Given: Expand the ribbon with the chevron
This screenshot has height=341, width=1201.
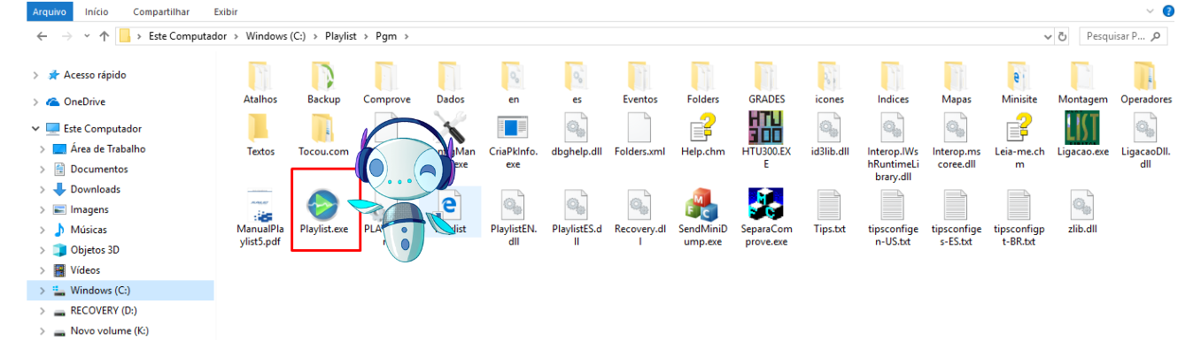Looking at the screenshot, I should (x=1151, y=11).
